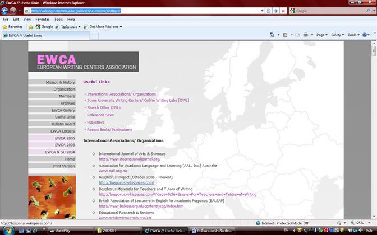This screenshot has width=377, height=235.
Task: Open the Google favorites bar shortcut
Action: tap(44, 27)
